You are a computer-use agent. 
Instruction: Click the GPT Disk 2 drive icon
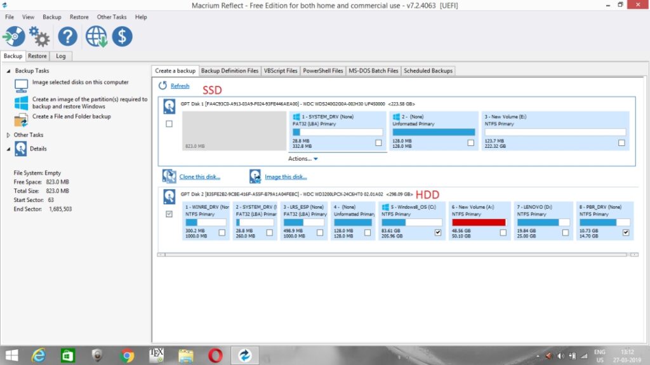click(x=169, y=197)
